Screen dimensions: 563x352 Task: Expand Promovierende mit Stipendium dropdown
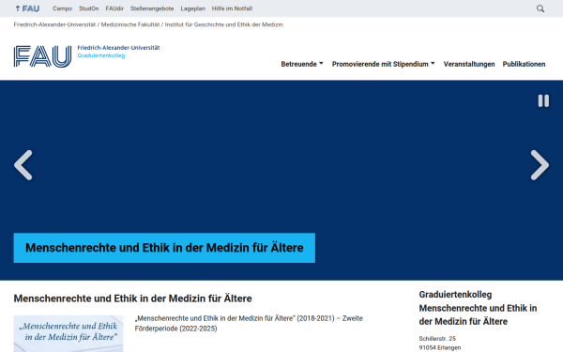coord(383,64)
